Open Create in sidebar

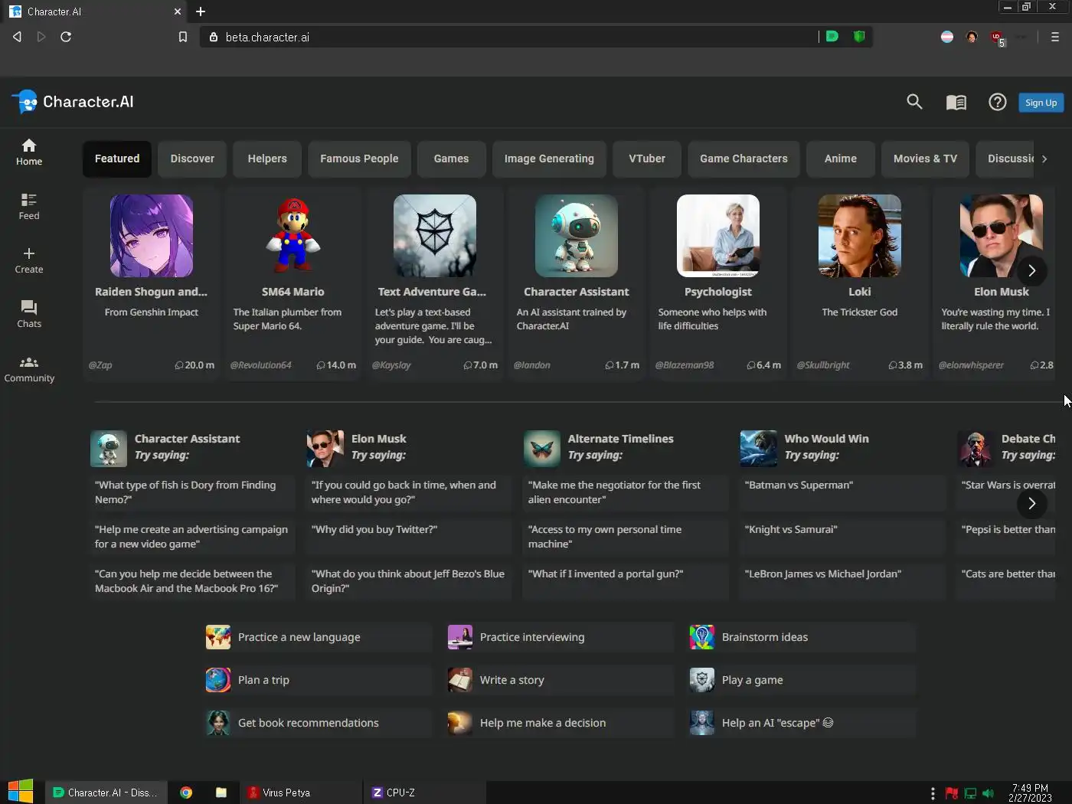29,260
